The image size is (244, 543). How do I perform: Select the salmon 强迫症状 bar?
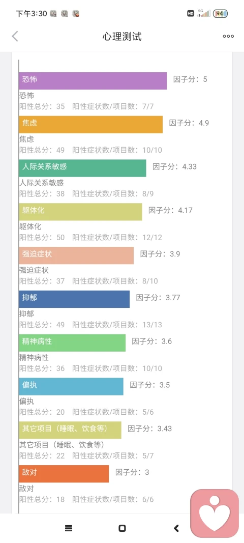point(76,255)
